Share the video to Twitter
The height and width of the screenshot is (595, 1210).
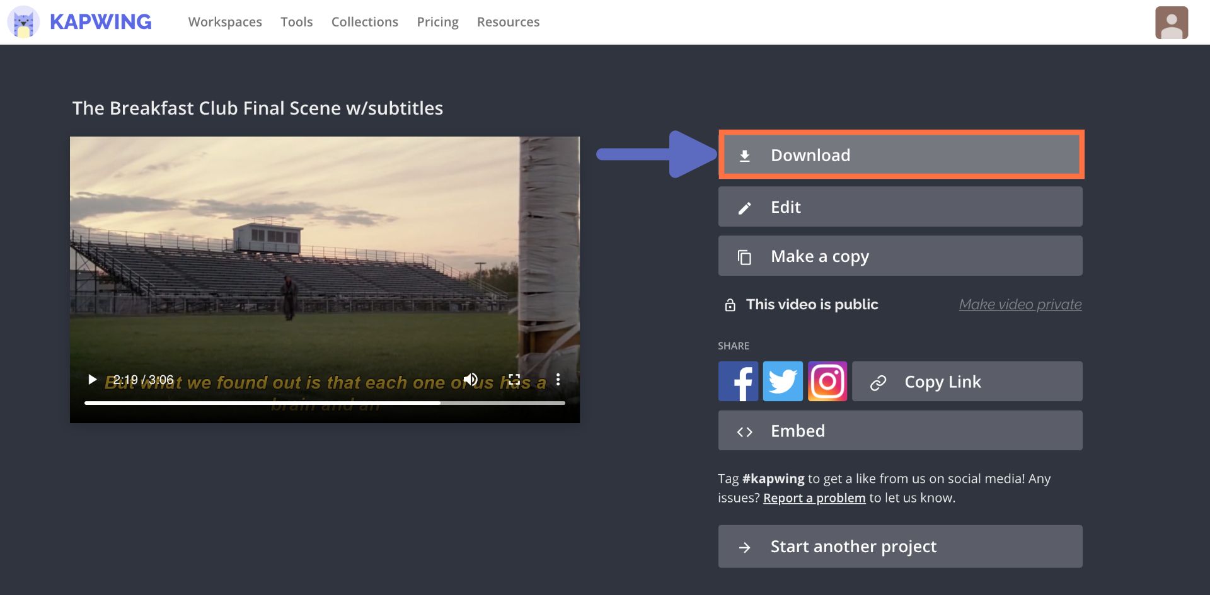783,381
